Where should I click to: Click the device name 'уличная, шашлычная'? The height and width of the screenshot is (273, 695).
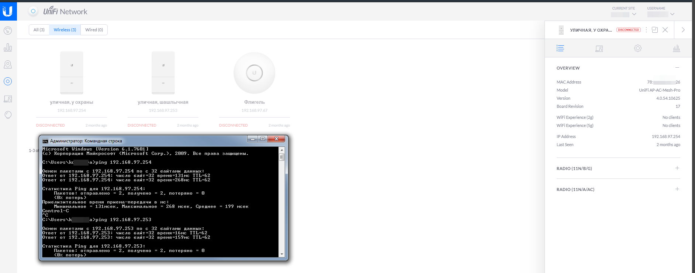pyautogui.click(x=163, y=102)
